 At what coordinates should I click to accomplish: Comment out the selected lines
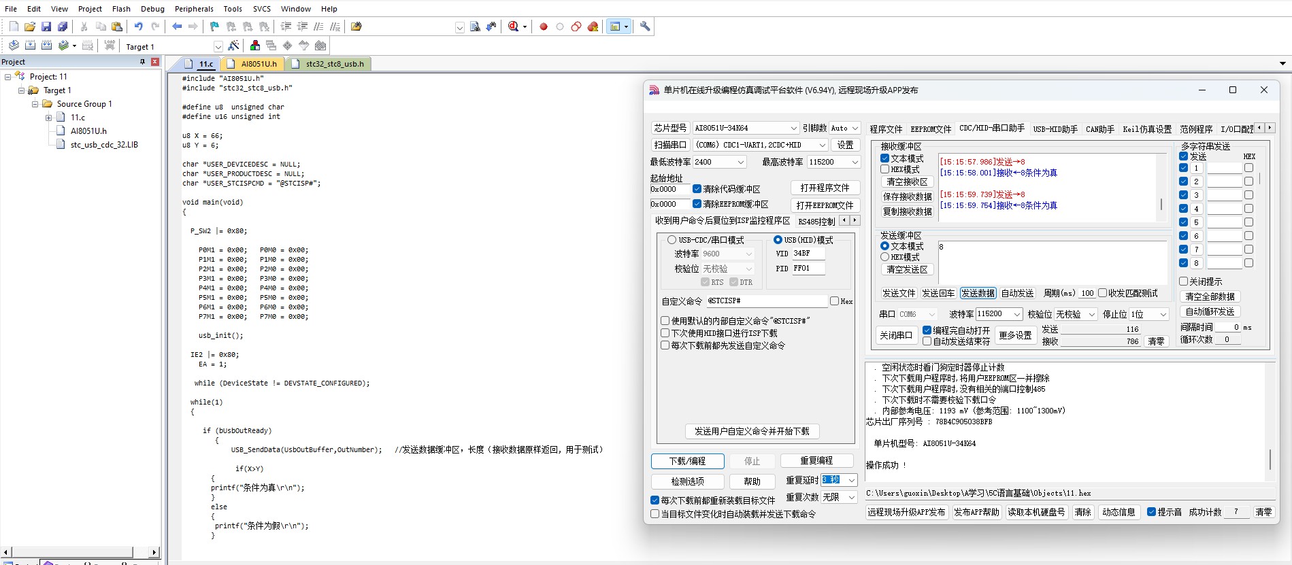click(318, 27)
